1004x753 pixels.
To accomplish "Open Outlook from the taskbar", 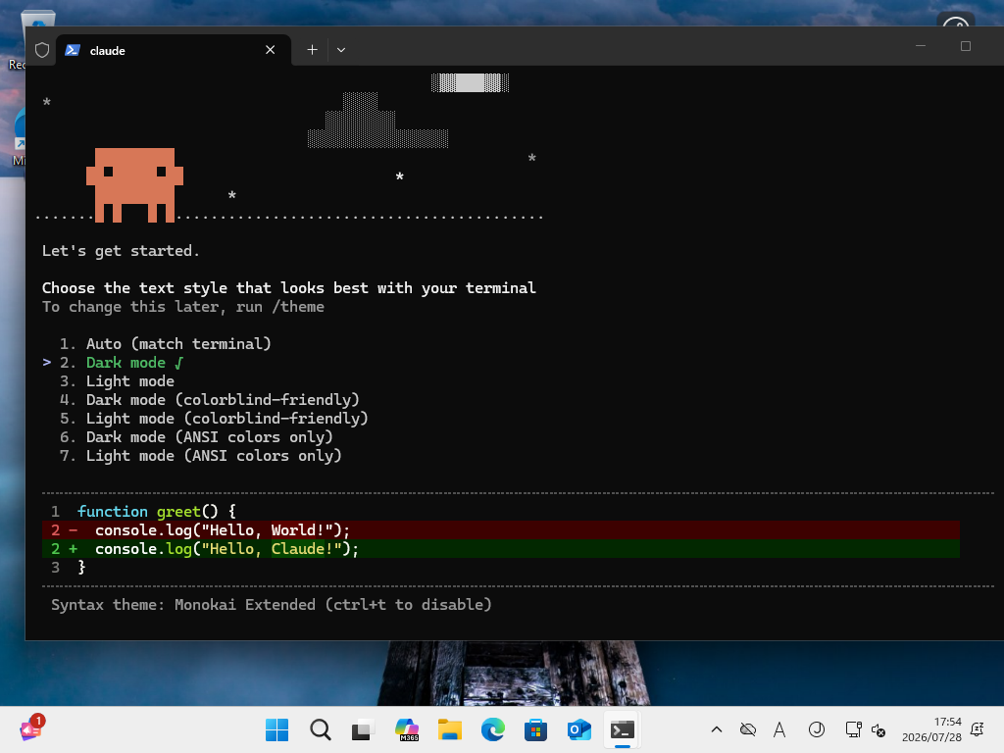I will pyautogui.click(x=578, y=729).
